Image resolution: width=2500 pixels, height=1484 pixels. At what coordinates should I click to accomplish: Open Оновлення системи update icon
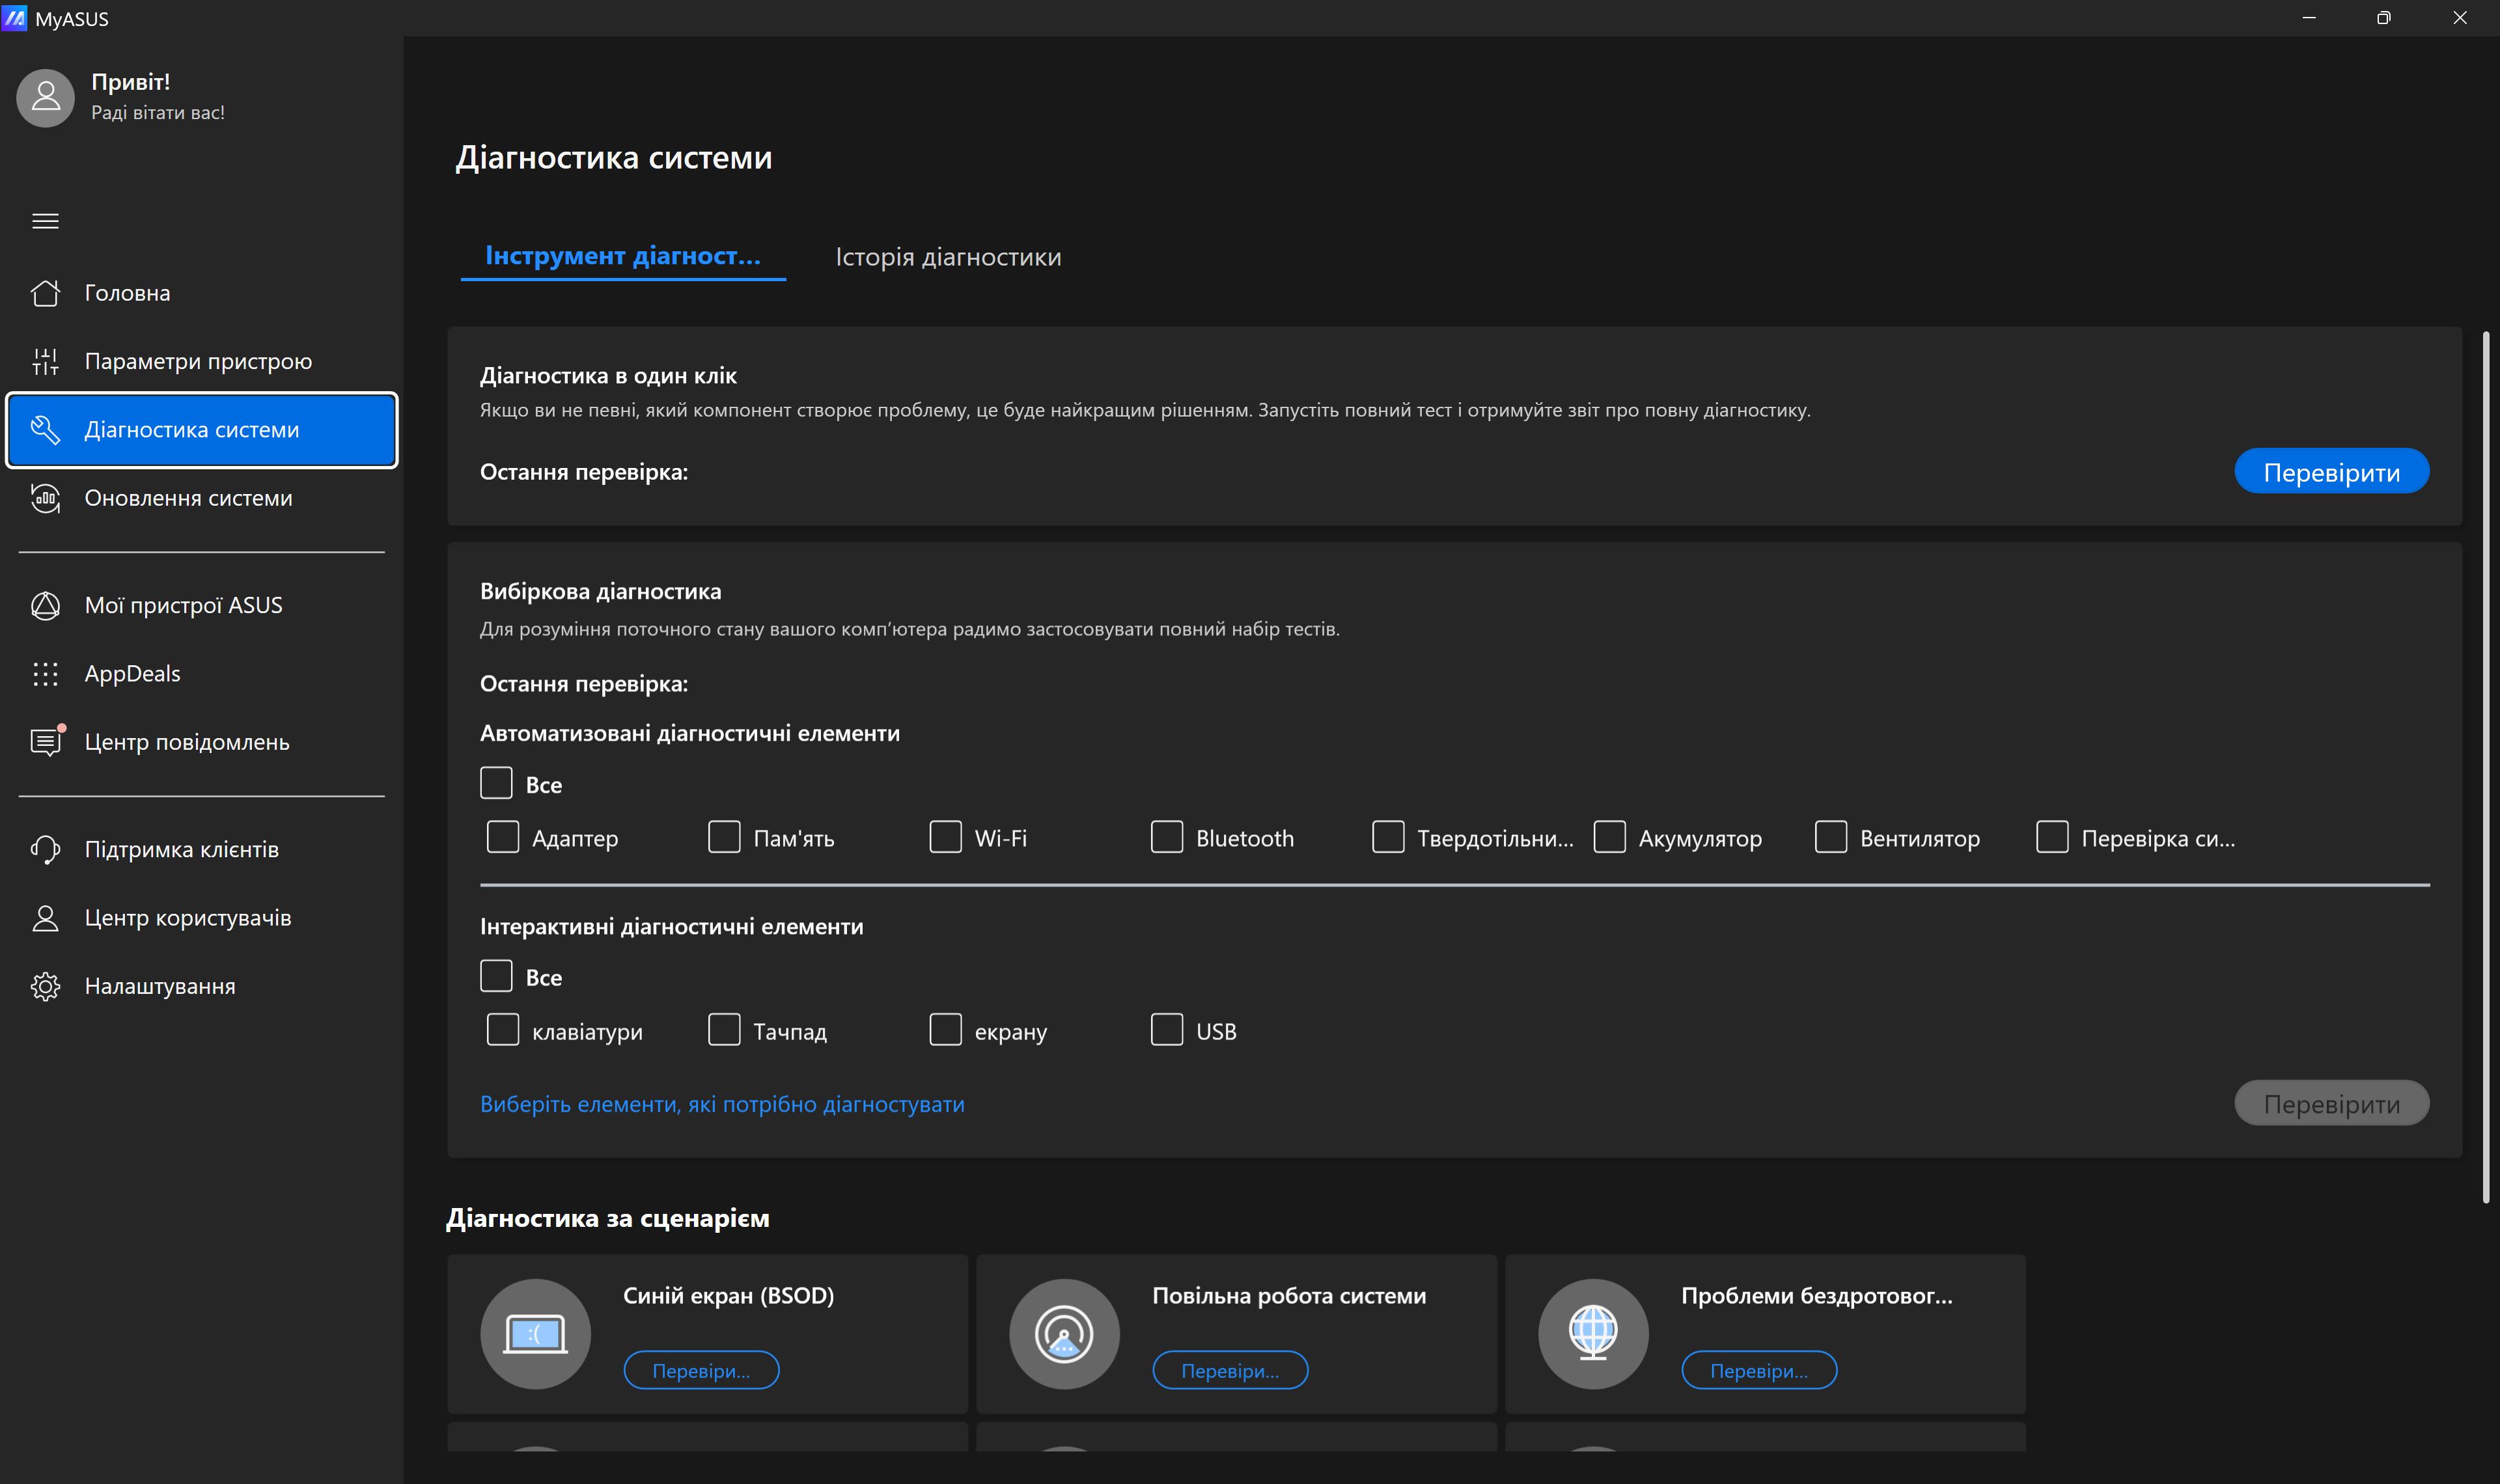click(x=45, y=498)
